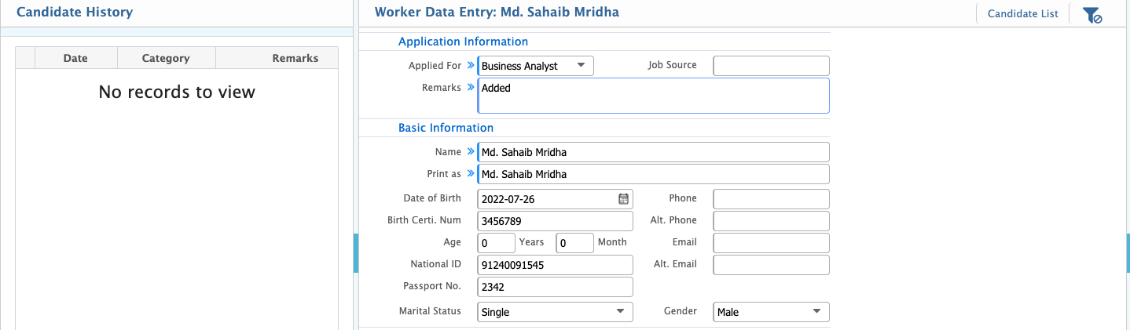Screen dimensions: 1130x330
Task: Expand the Applied For dropdown
Action: coord(581,66)
